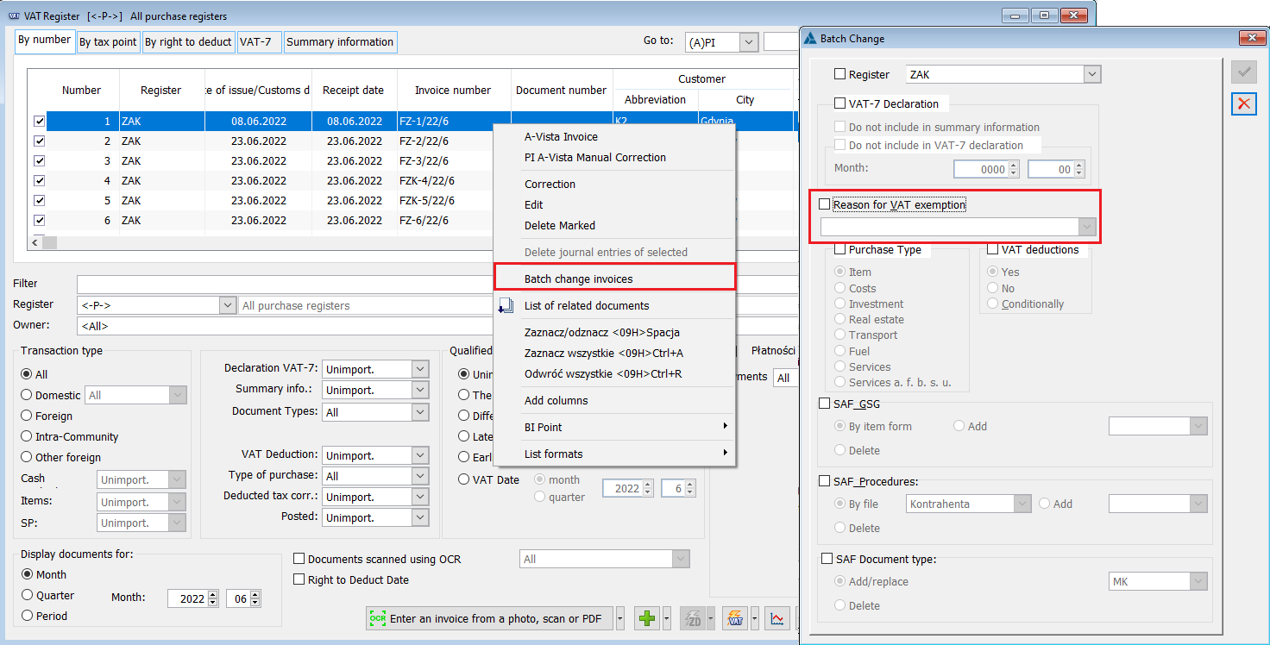Image resolution: width=1270 pixels, height=645 pixels.
Task: Enable the VAT-7 Declaration checkbox
Action: (x=839, y=103)
